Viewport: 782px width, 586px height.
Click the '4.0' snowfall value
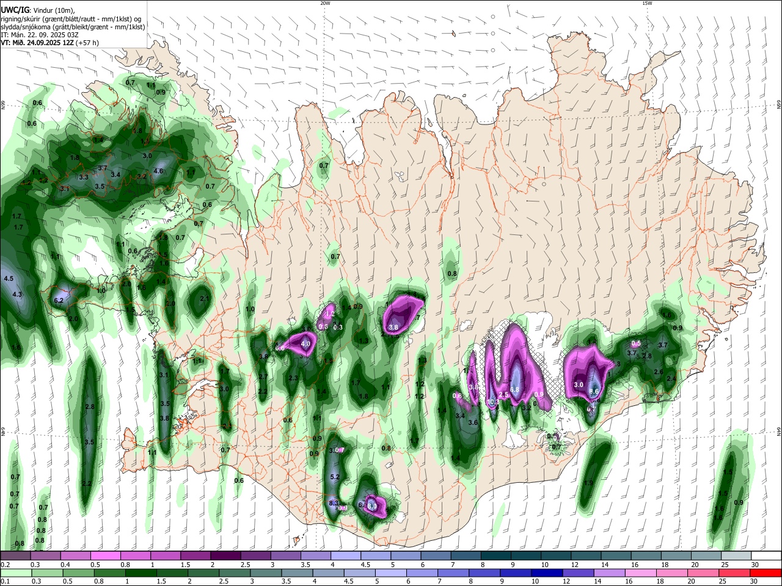pos(305,344)
